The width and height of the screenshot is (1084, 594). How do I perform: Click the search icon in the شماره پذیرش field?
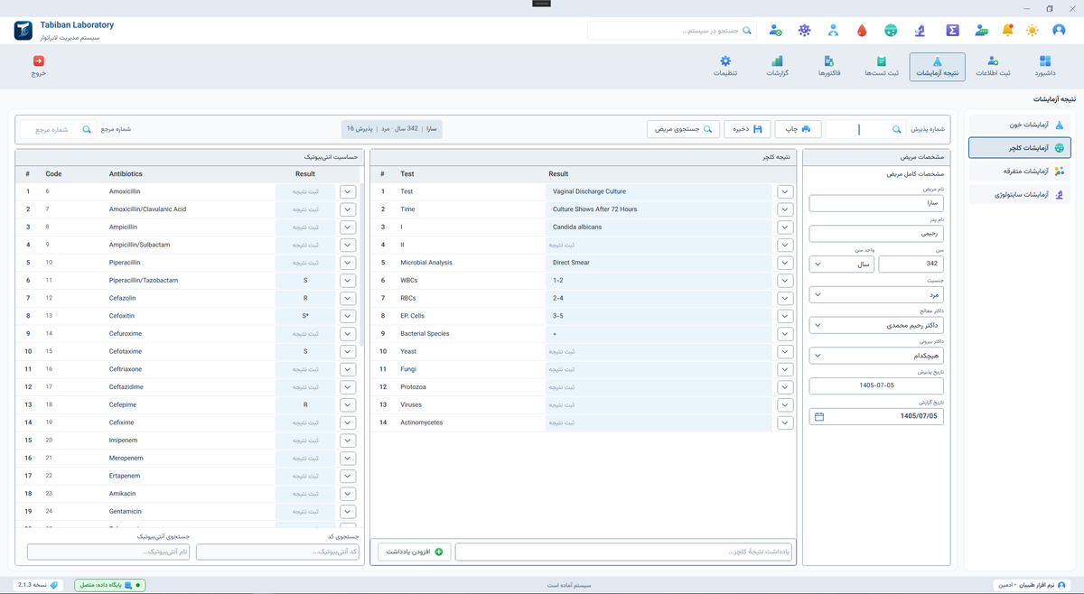(x=897, y=130)
